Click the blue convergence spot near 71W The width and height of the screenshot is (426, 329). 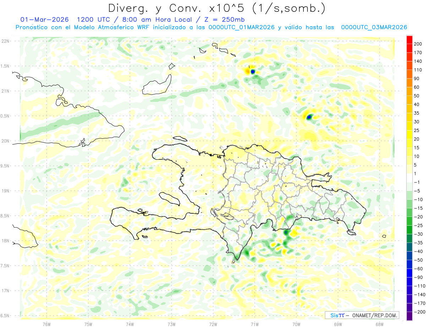click(253, 72)
